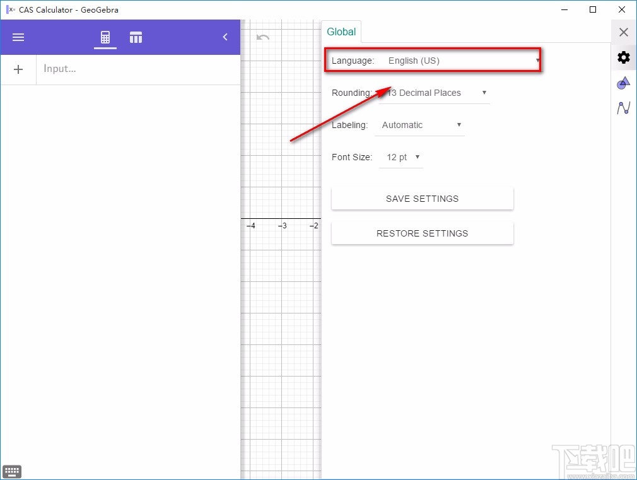Focus the Input... field
Viewport: 637px width, 480px height.
[x=138, y=69]
